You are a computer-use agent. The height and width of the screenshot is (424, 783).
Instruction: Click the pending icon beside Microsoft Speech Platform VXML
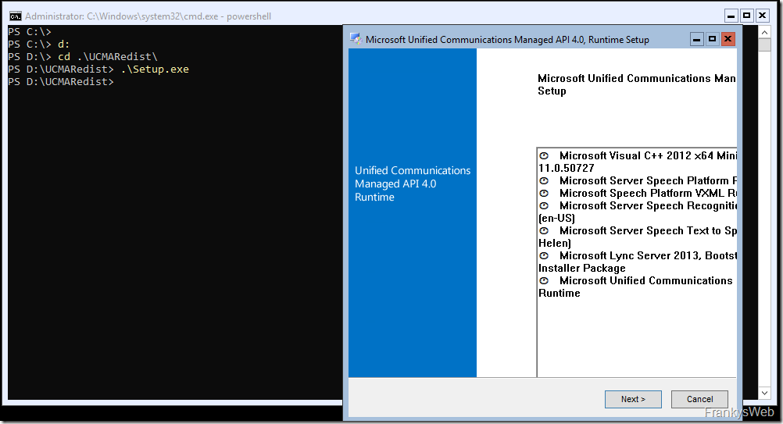(544, 194)
